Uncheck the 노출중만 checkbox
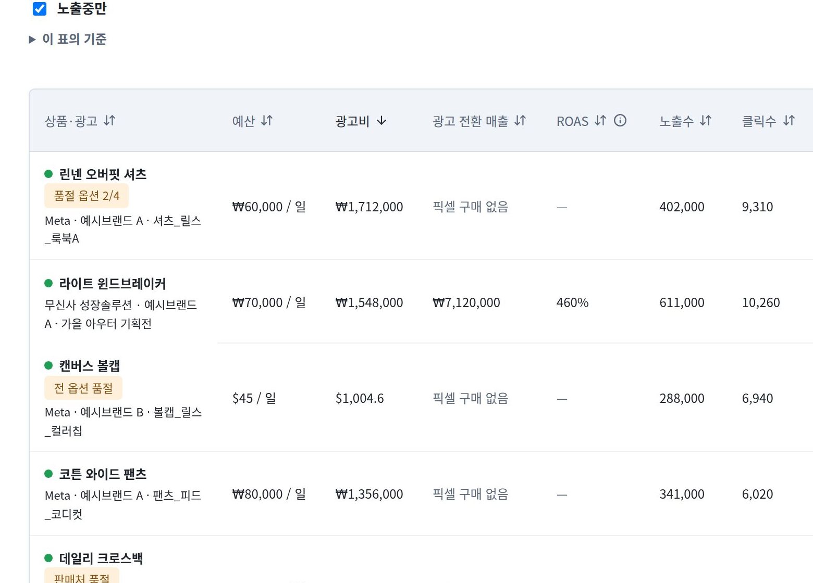813x583 pixels. pos(40,9)
